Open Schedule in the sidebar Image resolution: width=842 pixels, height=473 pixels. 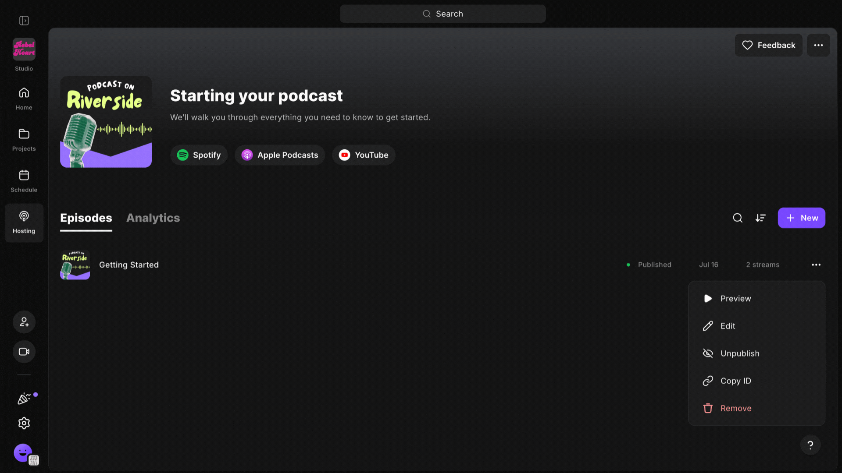[24, 181]
